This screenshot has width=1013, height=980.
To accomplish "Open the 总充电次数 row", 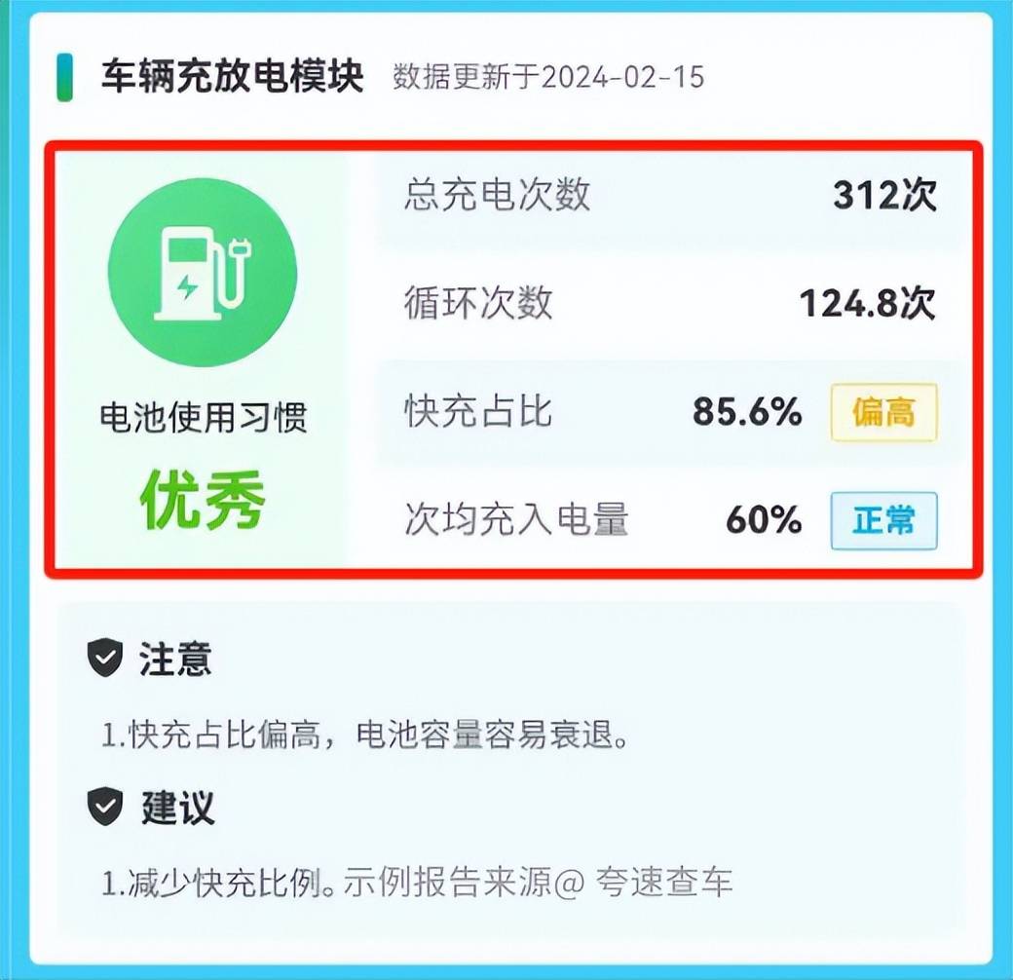I will [x=670, y=195].
